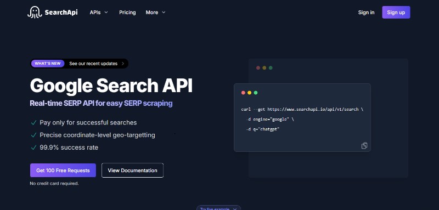This screenshot has height=210, width=439.
Task: Click See our recent updates link
Action: tap(93, 64)
